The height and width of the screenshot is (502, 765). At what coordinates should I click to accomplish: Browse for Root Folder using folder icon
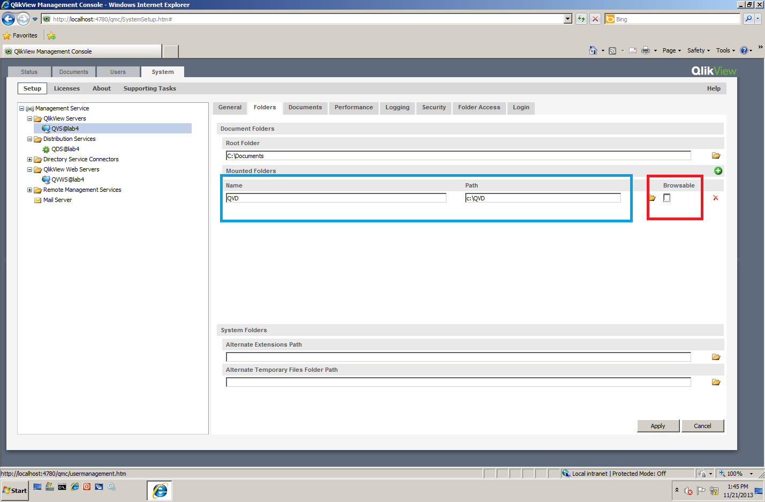pos(716,155)
